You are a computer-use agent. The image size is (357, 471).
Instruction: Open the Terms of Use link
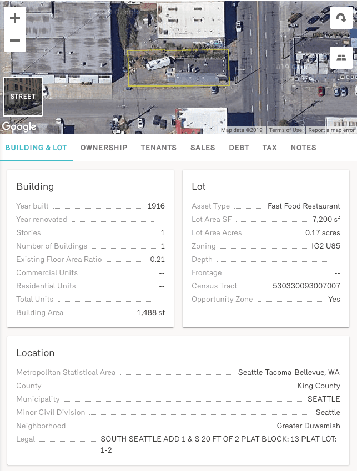[x=285, y=130]
